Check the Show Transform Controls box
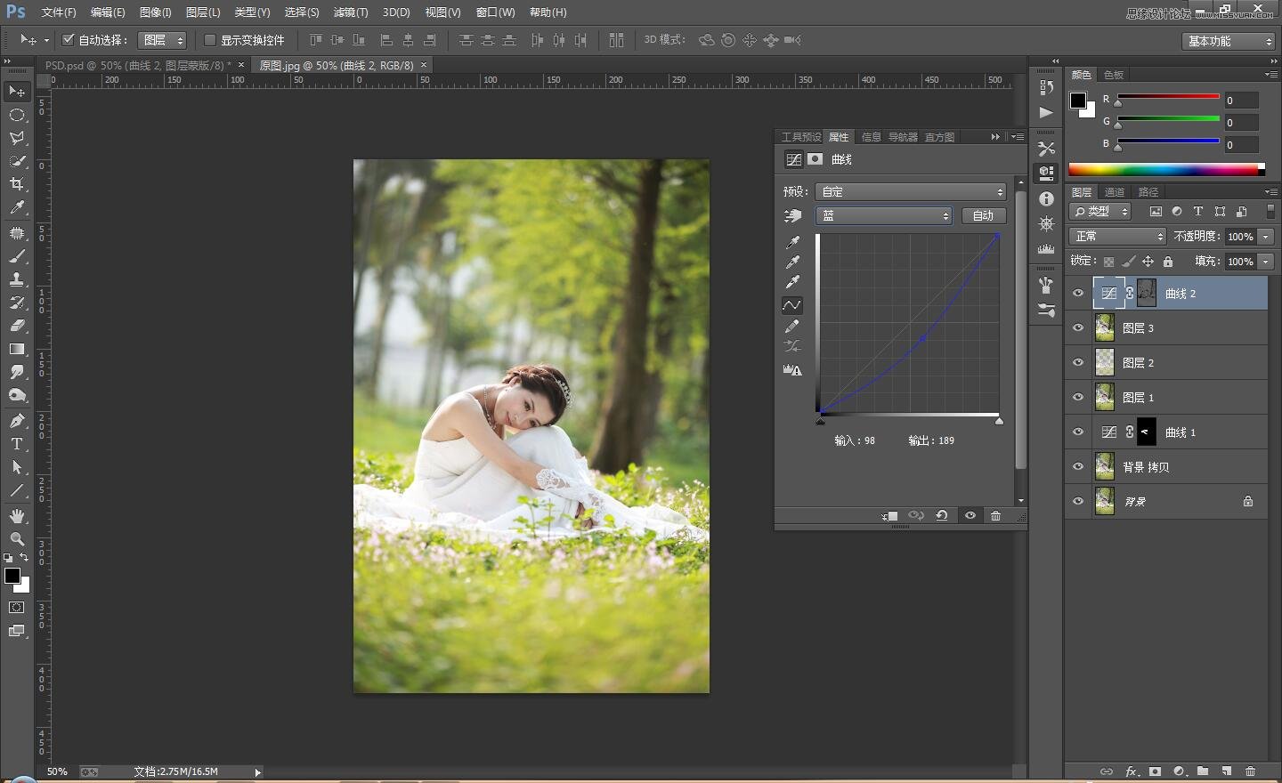This screenshot has height=783, width=1282. pyautogui.click(x=210, y=40)
